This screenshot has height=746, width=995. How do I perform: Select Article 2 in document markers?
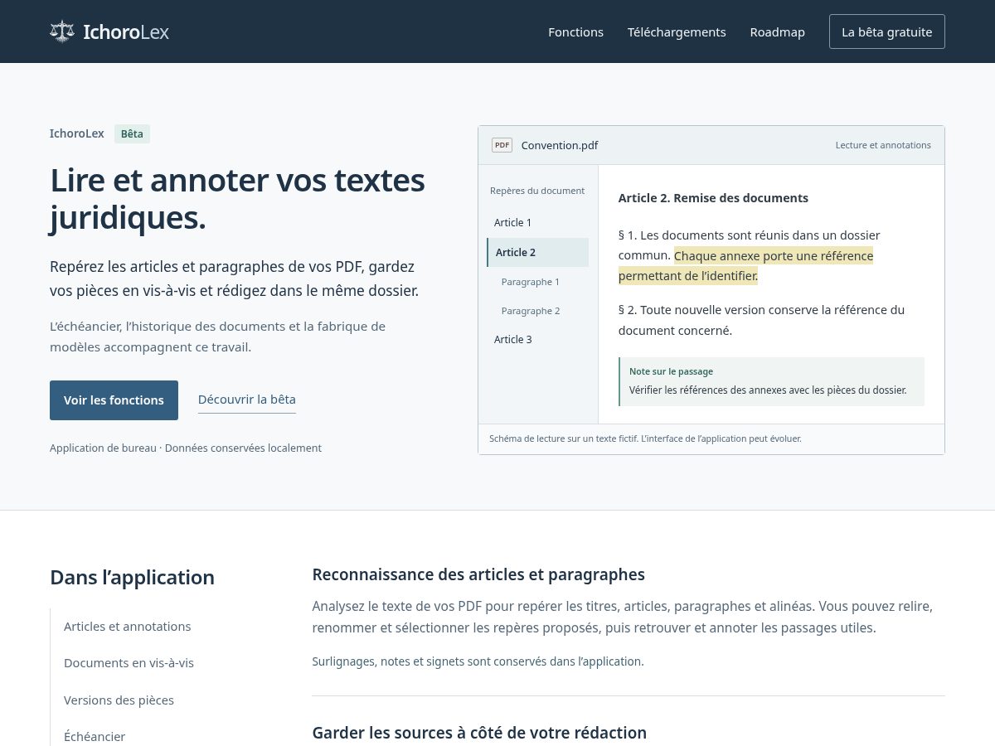537,253
